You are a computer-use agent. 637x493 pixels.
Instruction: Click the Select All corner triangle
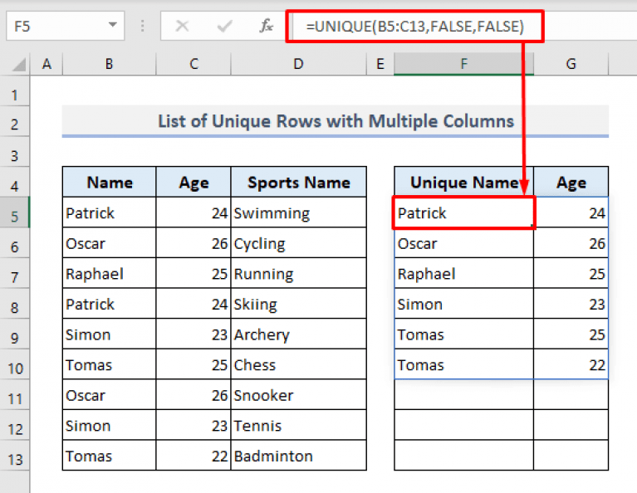[18, 64]
